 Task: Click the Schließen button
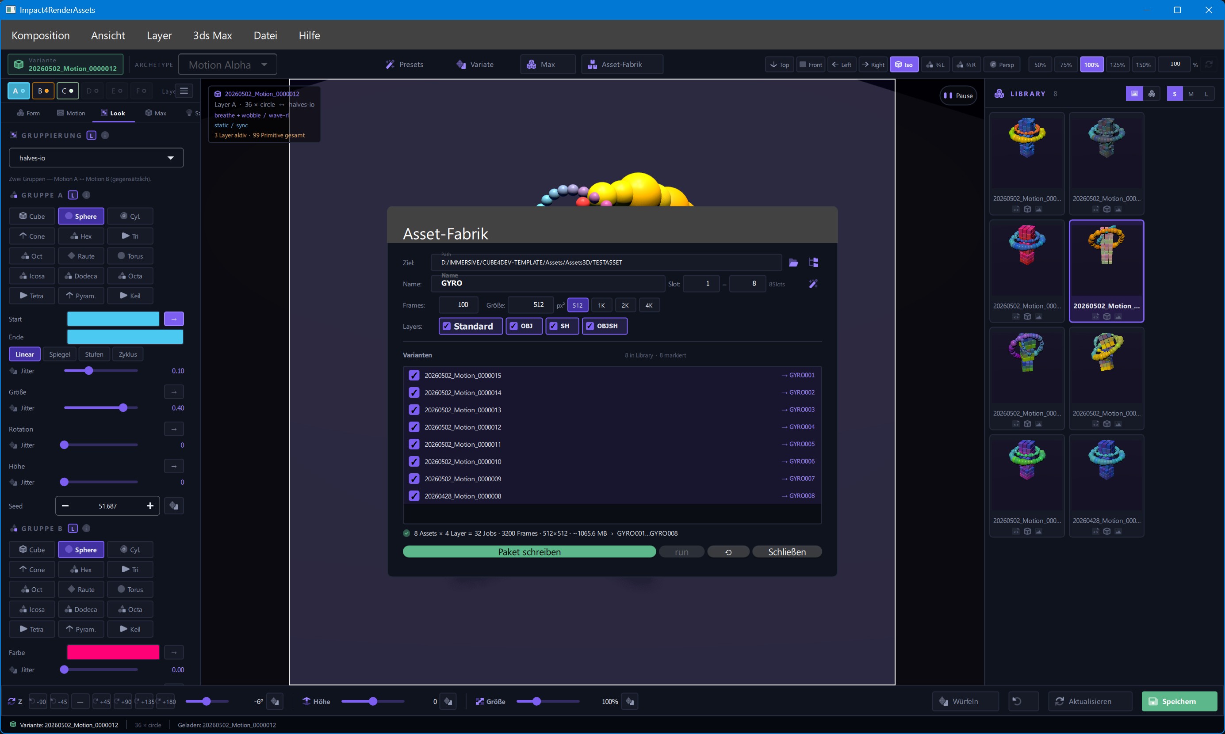coord(786,551)
